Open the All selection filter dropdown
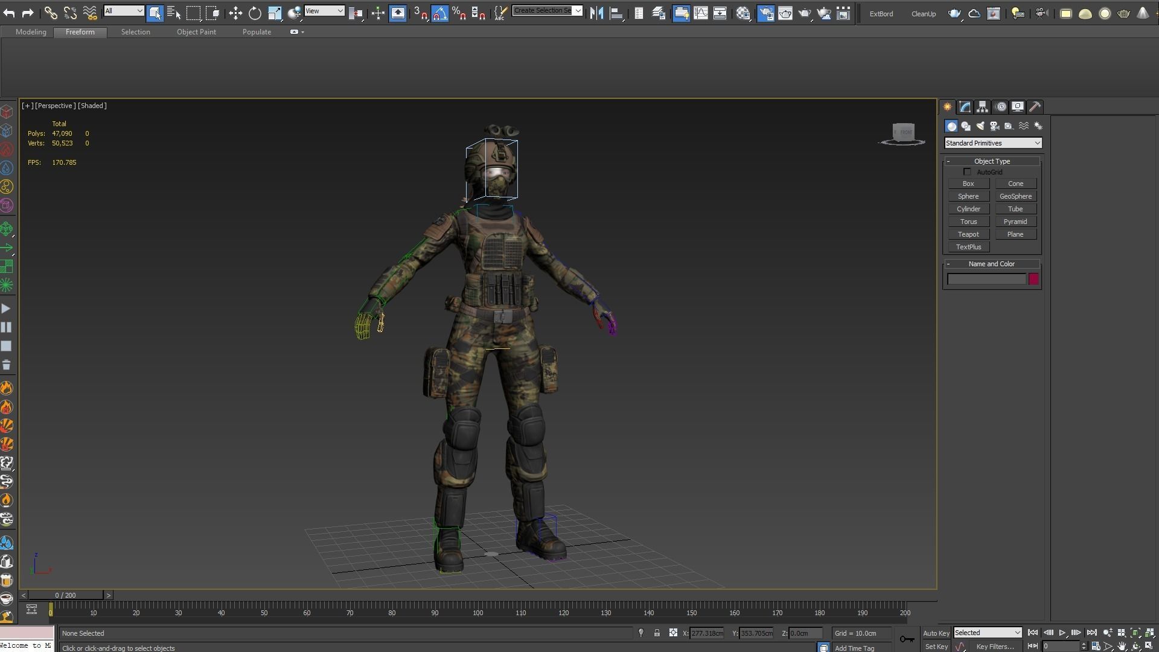 pyautogui.click(x=124, y=11)
